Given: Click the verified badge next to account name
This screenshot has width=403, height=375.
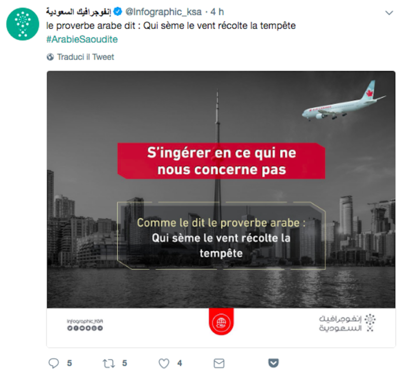Looking at the screenshot, I should [x=118, y=12].
